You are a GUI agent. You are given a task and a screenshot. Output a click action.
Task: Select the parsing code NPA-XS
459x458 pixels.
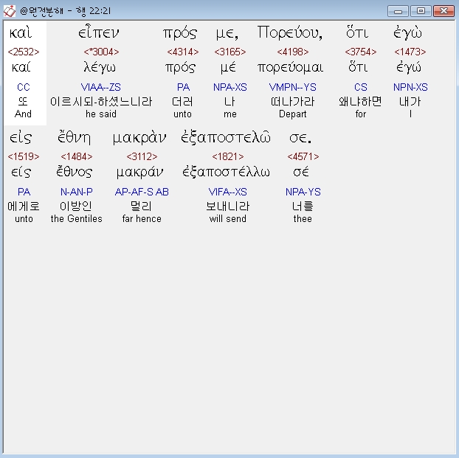(x=230, y=87)
